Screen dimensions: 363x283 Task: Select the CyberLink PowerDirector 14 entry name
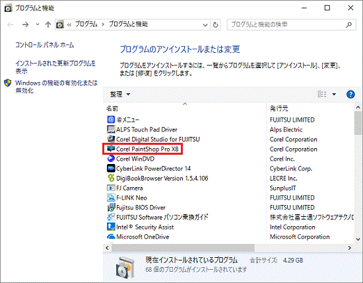pos(153,169)
